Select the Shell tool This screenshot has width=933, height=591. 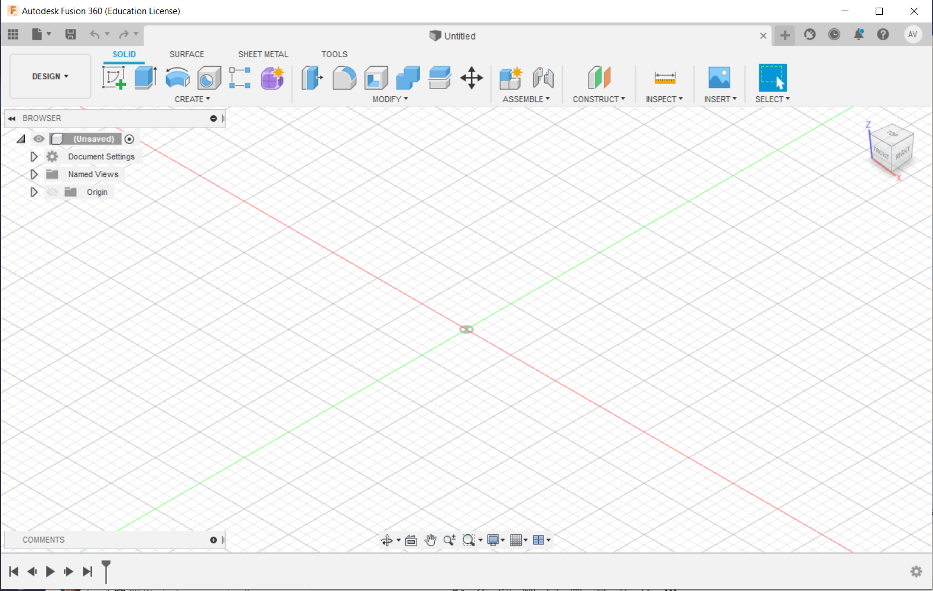376,77
